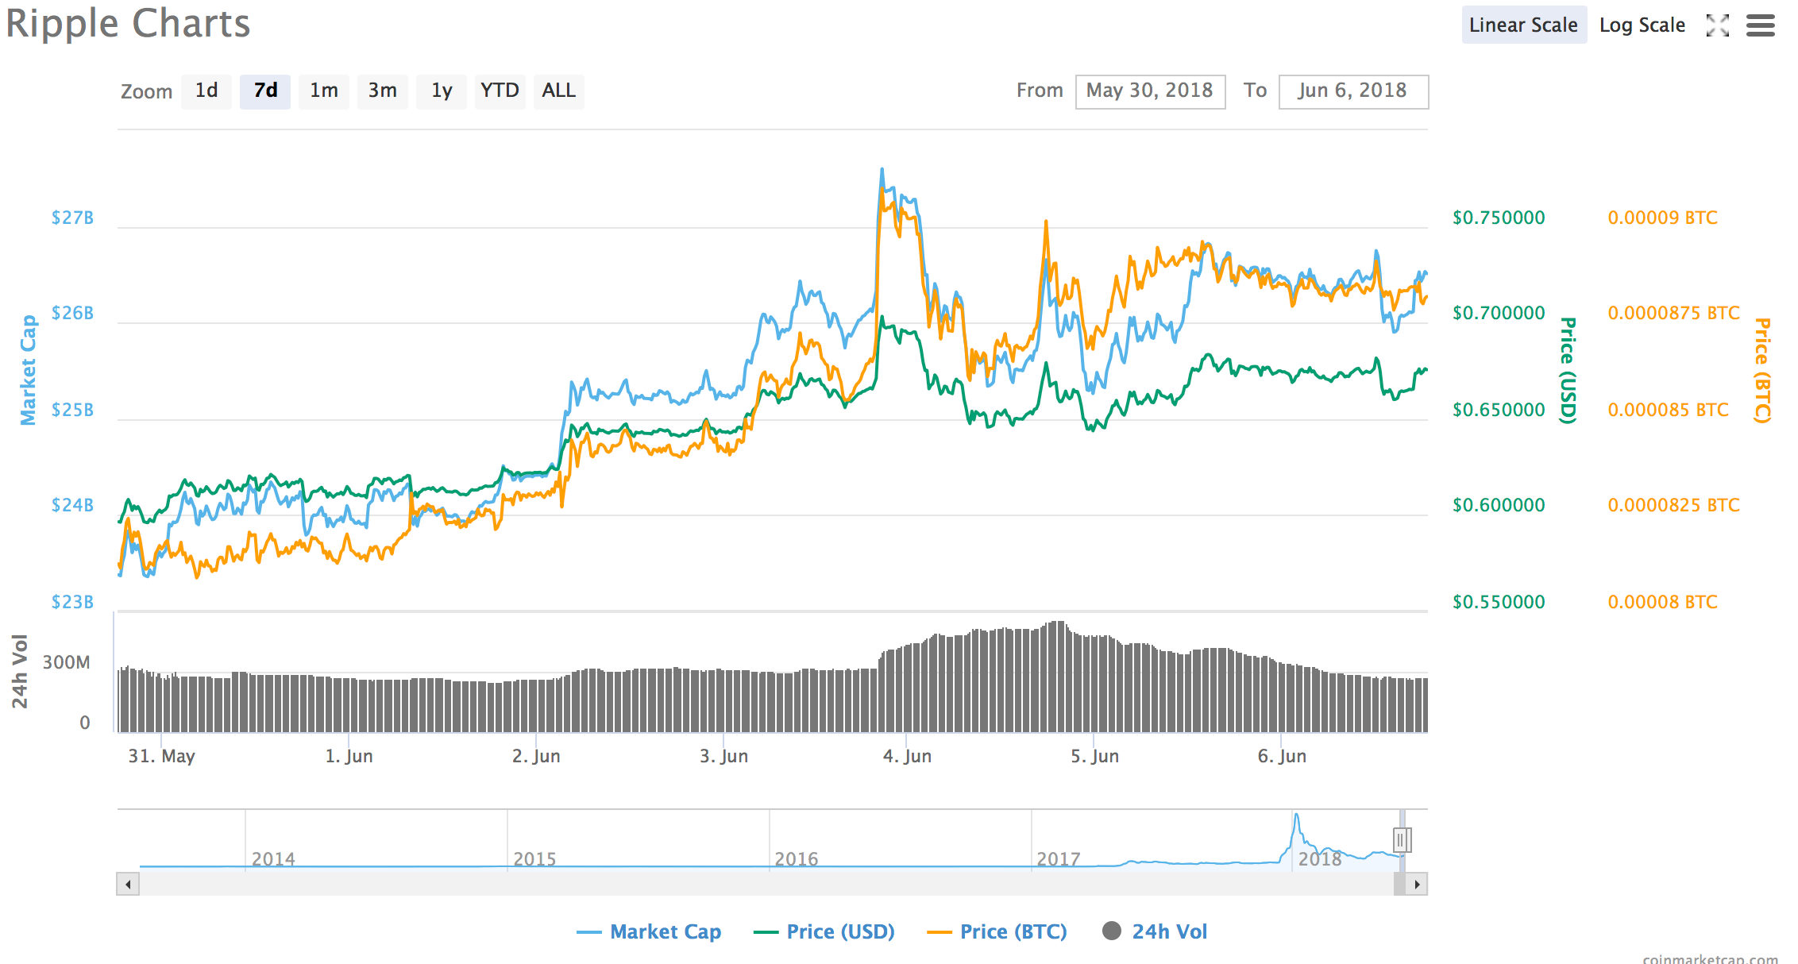The image size is (1798, 964).
Task: Click the To date field Jun 6, 2018
Action: pos(1352,91)
